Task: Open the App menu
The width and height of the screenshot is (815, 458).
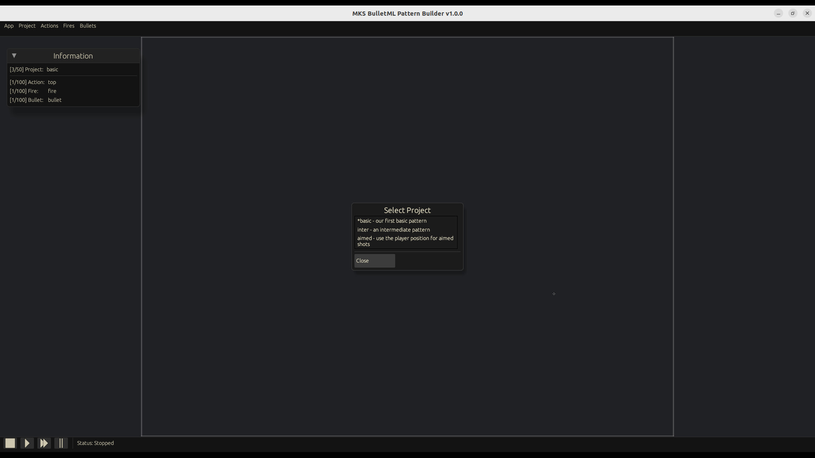Action: (x=8, y=26)
